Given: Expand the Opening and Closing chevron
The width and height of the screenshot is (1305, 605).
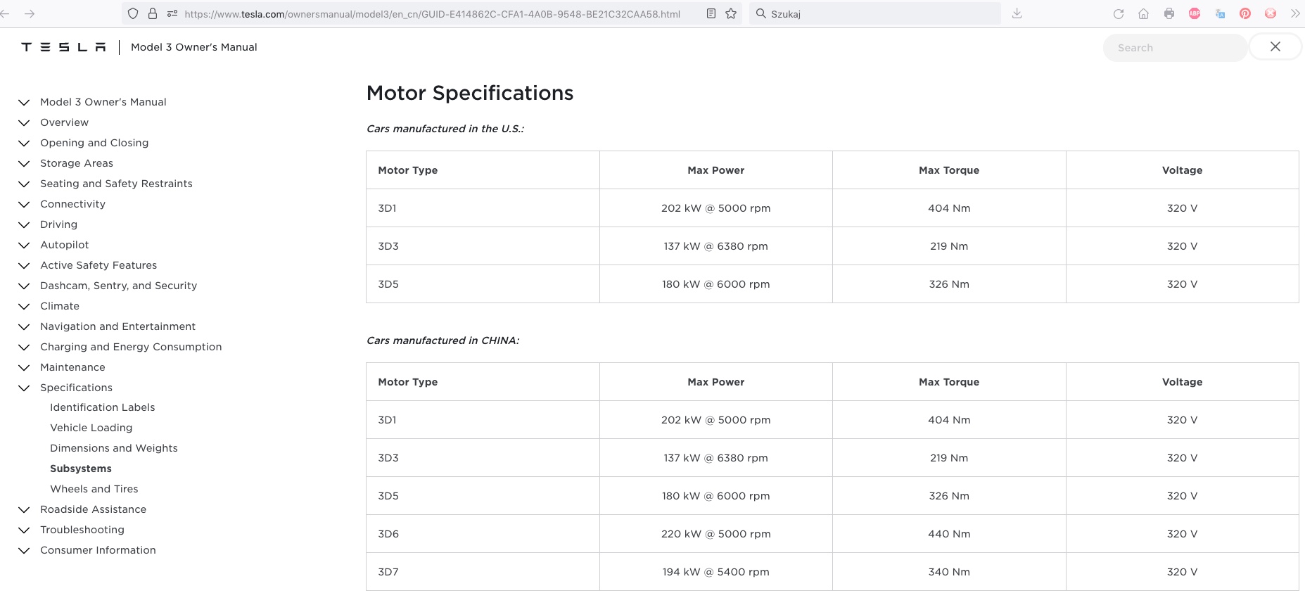Looking at the screenshot, I should coord(24,143).
